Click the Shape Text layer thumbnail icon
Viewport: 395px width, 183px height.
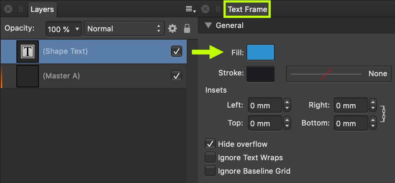click(28, 52)
